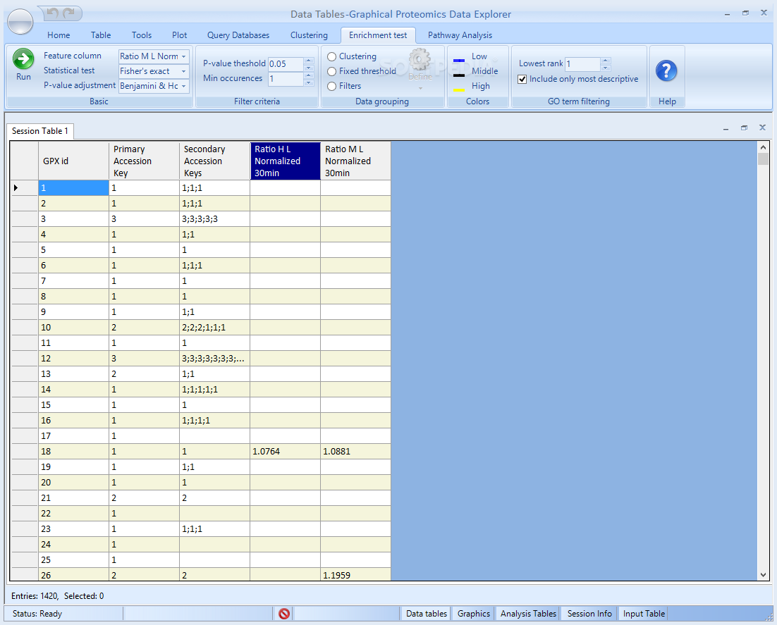777x625 pixels.
Task: Decrease the Lowest rank stepper
Action: [606, 68]
